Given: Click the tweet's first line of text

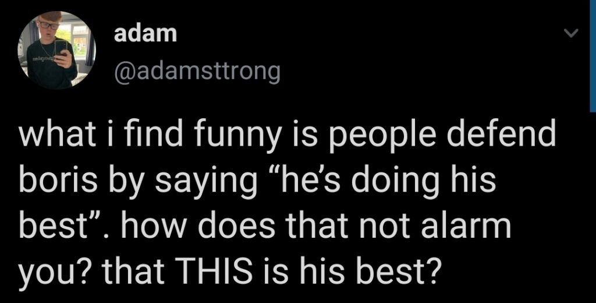Looking at the screenshot, I should click(287, 136).
